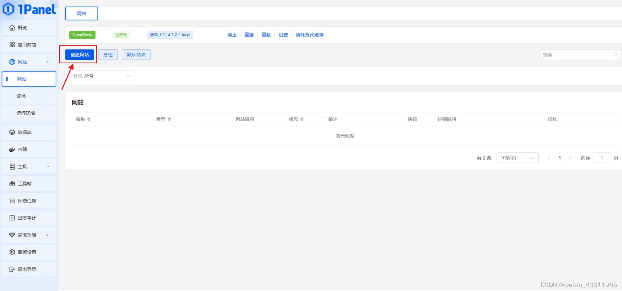This screenshot has width=622, height=291.
Task: Click the 面板设置 gear icon
Action: 12,252
